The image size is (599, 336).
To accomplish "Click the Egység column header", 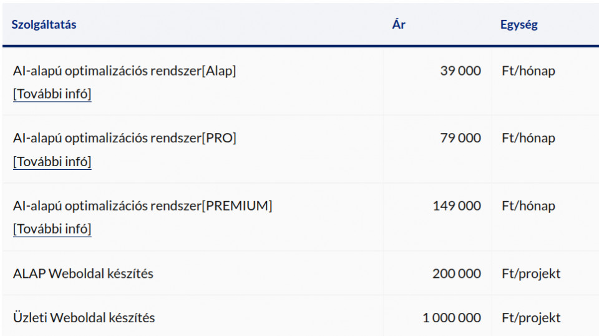I will point(519,25).
